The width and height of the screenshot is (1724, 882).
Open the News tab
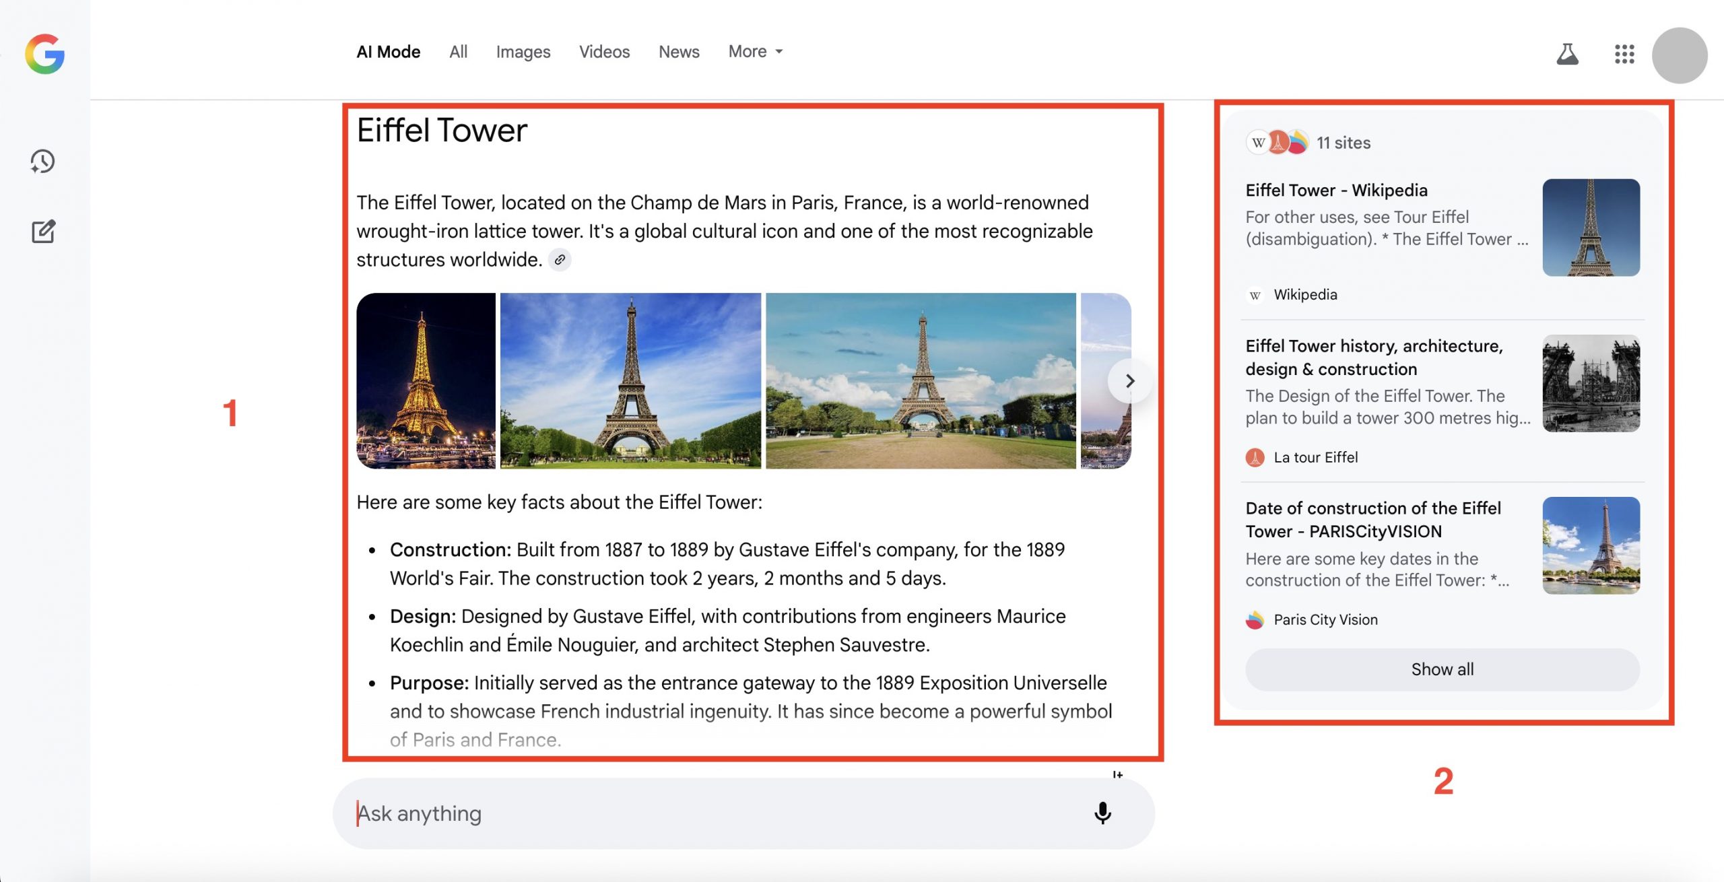point(679,52)
